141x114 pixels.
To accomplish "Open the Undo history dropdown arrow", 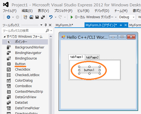I will (56, 17).
